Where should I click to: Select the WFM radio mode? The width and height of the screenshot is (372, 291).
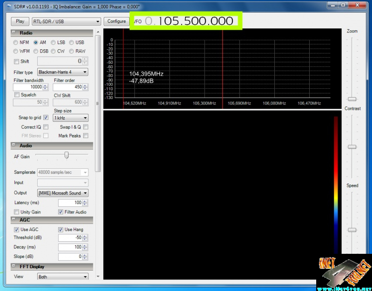pyautogui.click(x=16, y=51)
